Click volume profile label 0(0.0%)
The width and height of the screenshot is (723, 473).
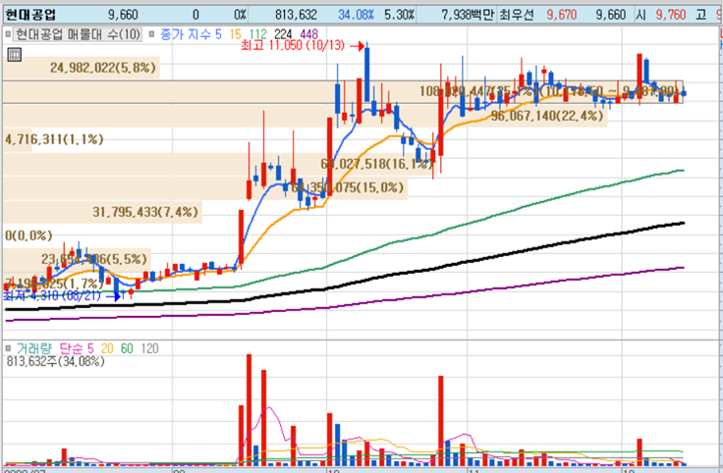coord(28,236)
